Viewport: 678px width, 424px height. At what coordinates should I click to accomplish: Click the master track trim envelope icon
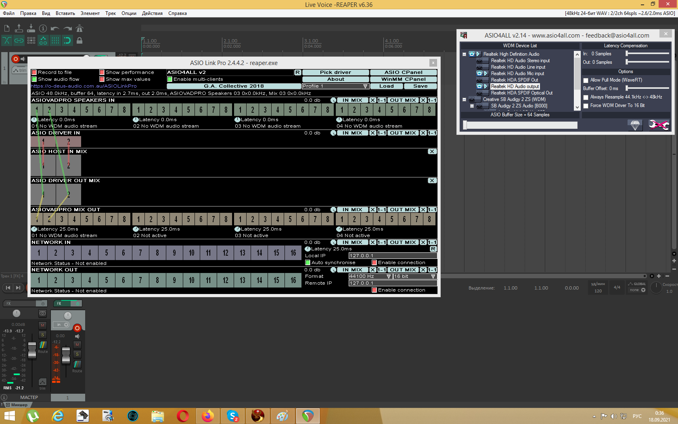coord(42,382)
